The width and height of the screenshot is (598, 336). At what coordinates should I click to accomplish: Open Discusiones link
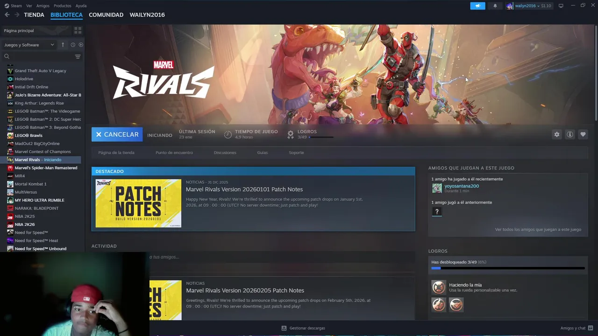(225, 153)
